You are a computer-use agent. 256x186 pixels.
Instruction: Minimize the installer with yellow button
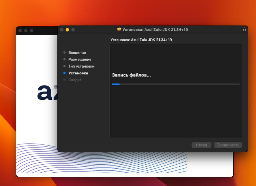pos(67,30)
